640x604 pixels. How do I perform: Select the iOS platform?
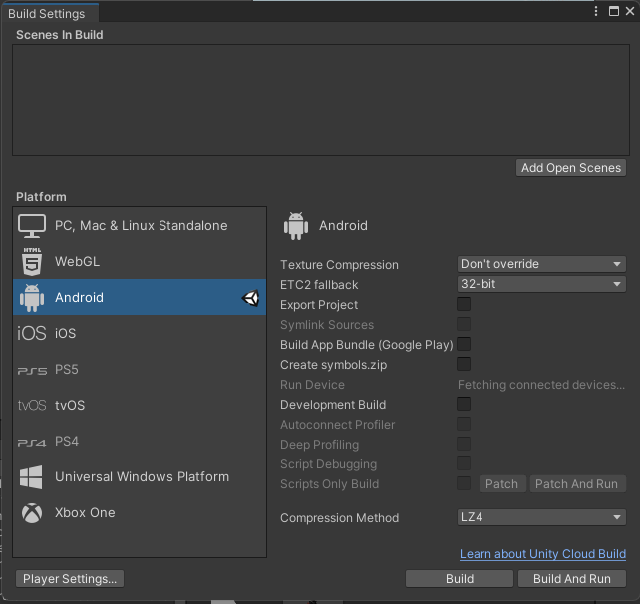pos(140,333)
